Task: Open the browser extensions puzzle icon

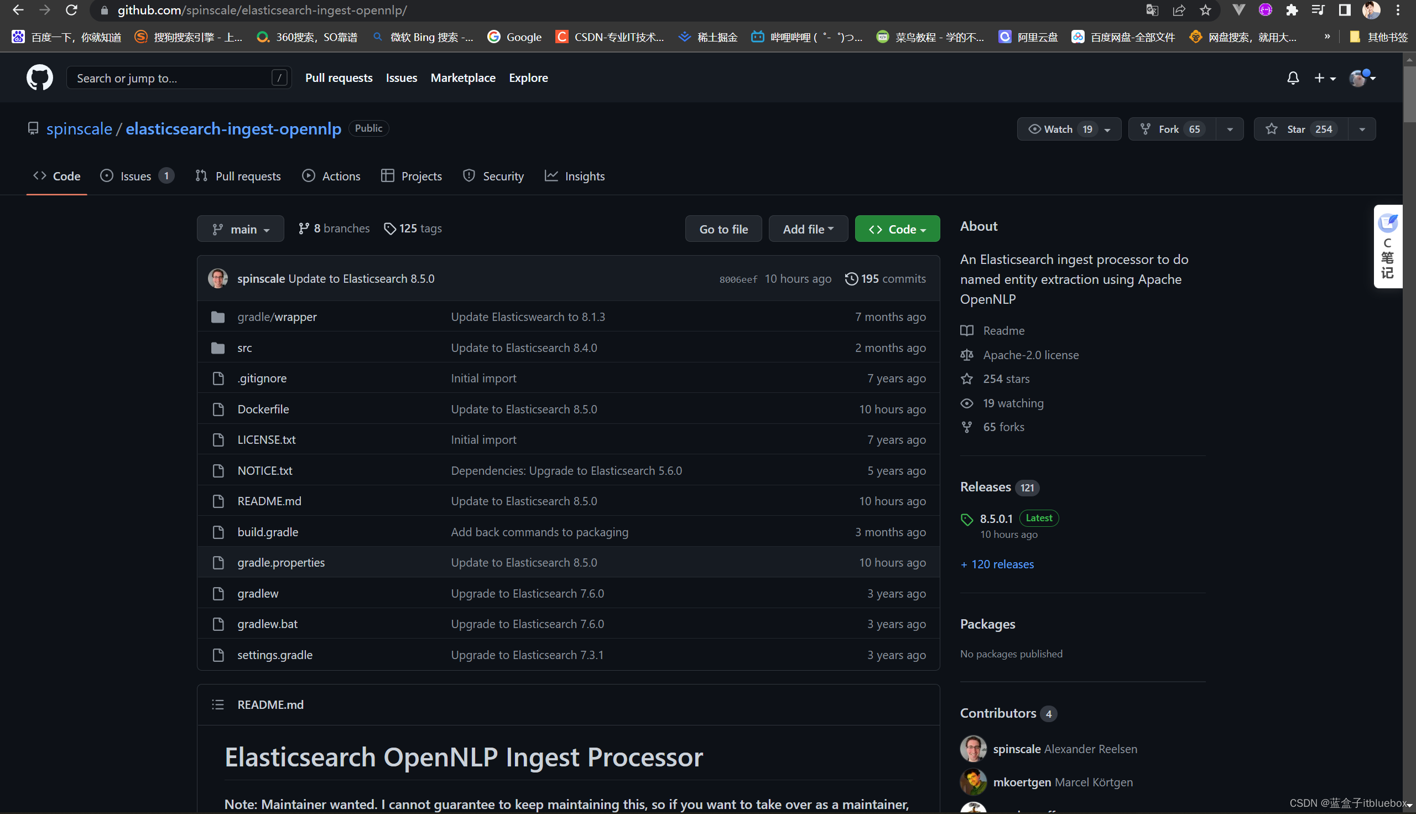Action: pos(1292,10)
